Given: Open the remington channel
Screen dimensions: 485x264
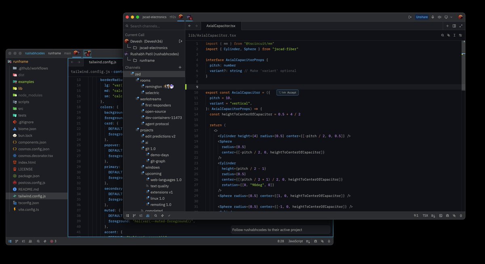Looking at the screenshot, I should tap(154, 87).
